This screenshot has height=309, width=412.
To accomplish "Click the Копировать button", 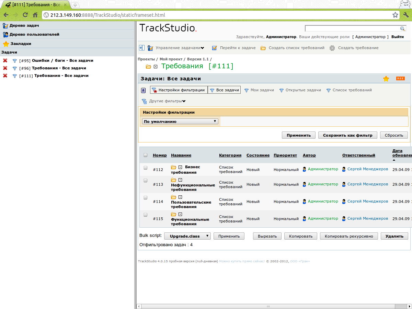I will (301, 236).
